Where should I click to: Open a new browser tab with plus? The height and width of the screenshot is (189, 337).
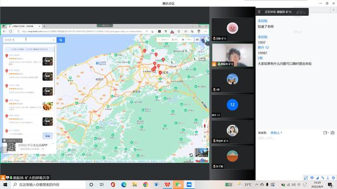coord(44,26)
